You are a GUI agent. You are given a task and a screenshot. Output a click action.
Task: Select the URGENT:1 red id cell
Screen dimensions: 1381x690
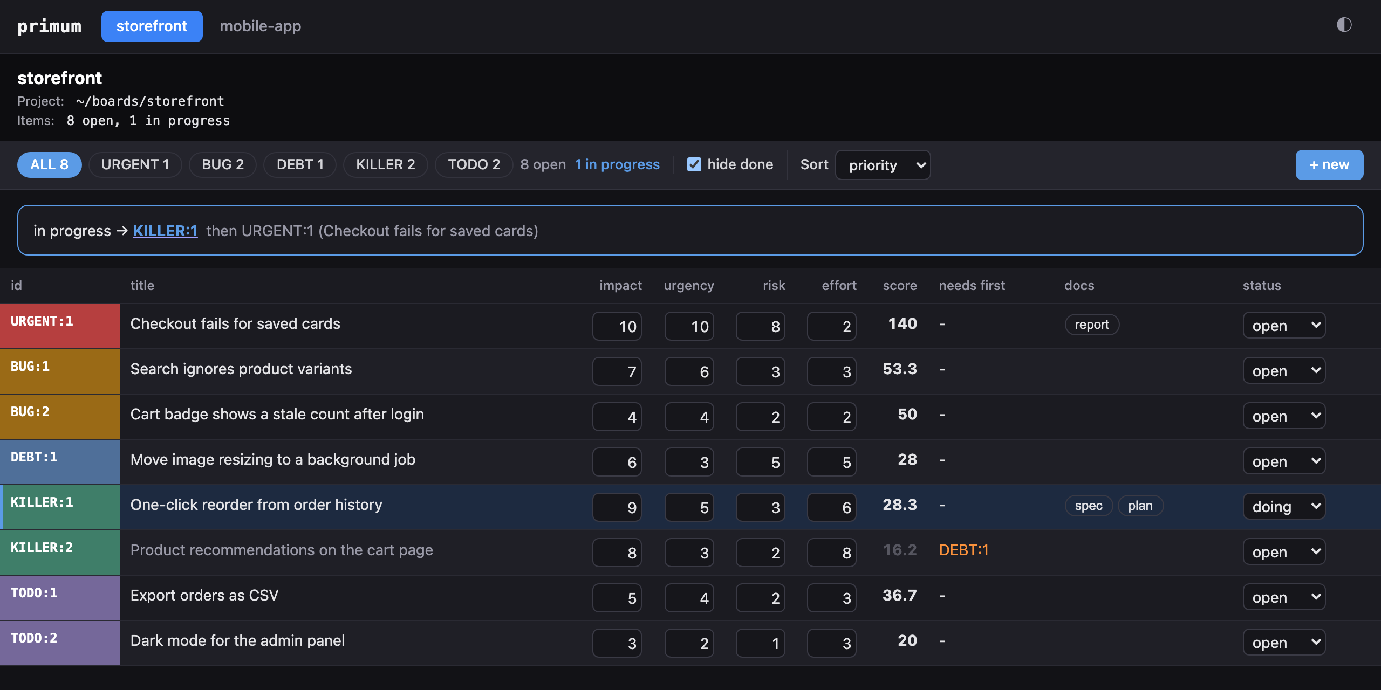click(x=60, y=326)
